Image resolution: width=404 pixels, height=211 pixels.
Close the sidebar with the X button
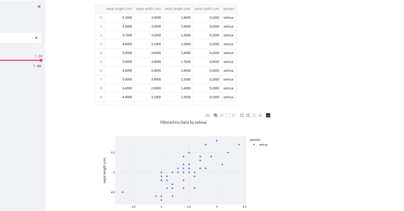(x=39, y=7)
